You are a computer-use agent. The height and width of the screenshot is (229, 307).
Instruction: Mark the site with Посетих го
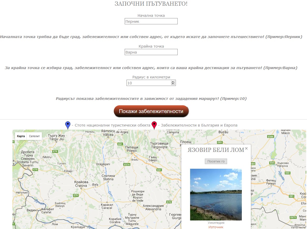[x=216, y=161]
